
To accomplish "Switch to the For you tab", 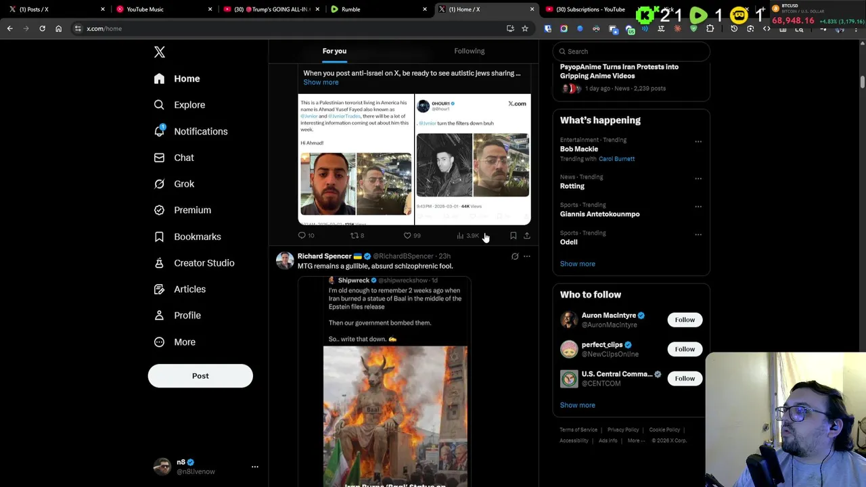I will coord(334,51).
